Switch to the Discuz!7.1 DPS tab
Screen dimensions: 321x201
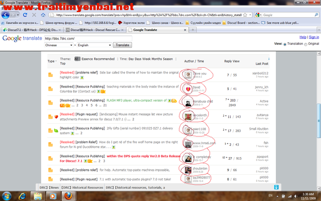[32, 30]
